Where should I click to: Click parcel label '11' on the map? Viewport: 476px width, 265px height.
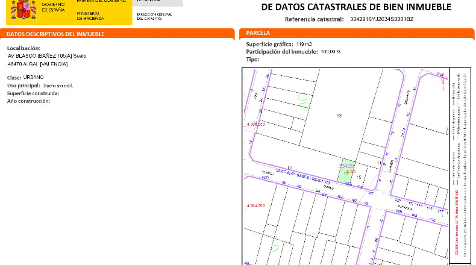coord(379,163)
